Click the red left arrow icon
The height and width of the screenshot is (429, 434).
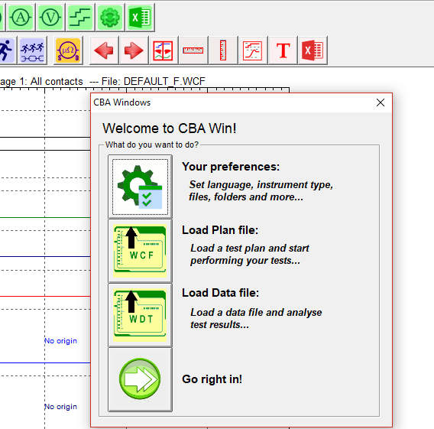[104, 50]
